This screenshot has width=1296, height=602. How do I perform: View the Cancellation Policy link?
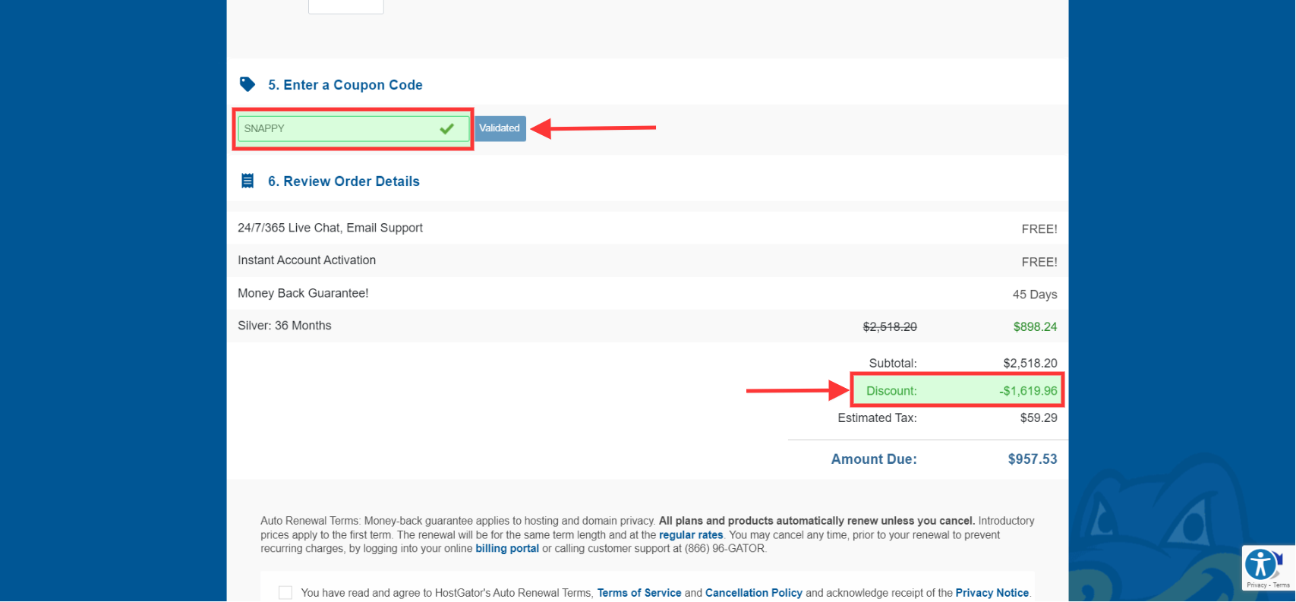(x=753, y=593)
